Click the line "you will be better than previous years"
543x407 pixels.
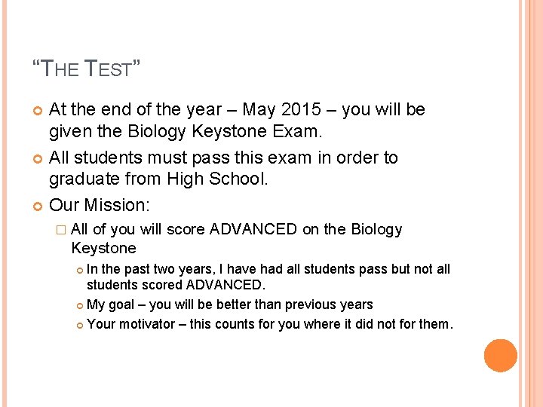[261, 304]
